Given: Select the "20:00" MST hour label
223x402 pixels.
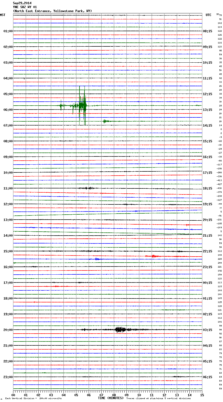Looking at the screenshot, I should pos(8,330).
